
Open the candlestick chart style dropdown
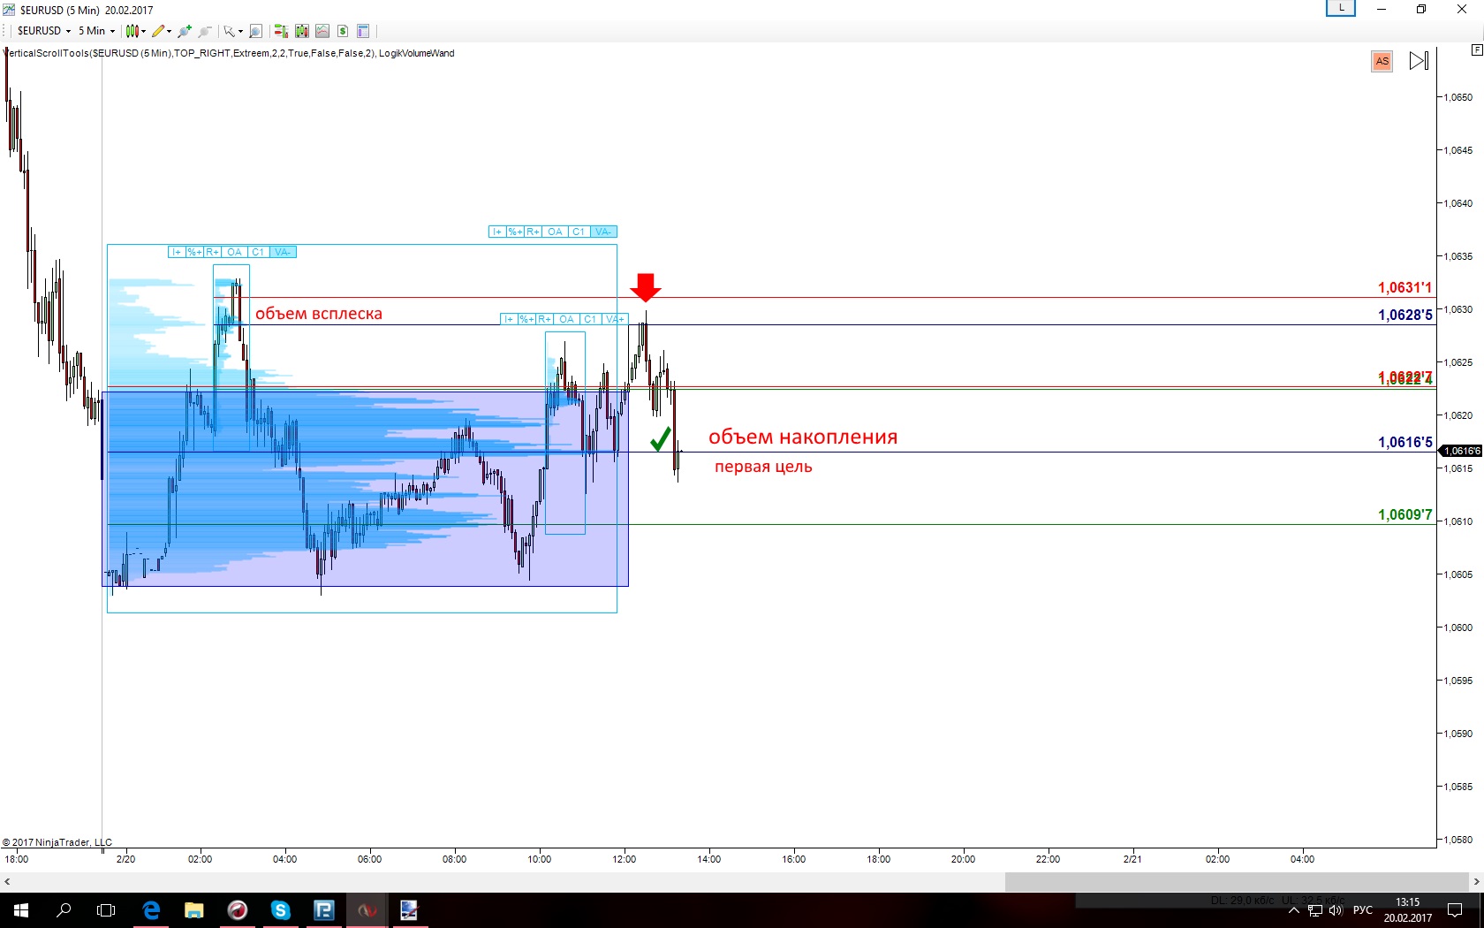[x=135, y=31]
